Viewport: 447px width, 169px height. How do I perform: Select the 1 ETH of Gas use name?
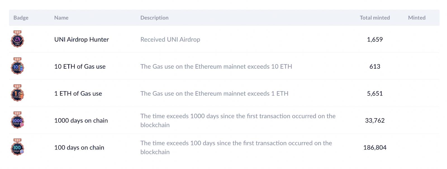(78, 93)
